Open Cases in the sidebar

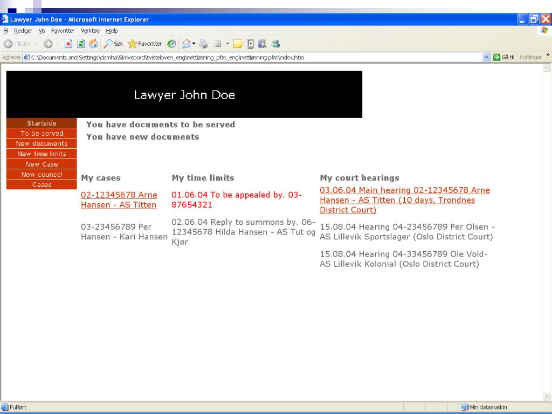[x=42, y=184]
